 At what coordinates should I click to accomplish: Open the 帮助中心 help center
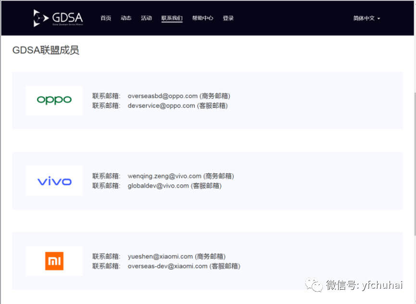(202, 18)
